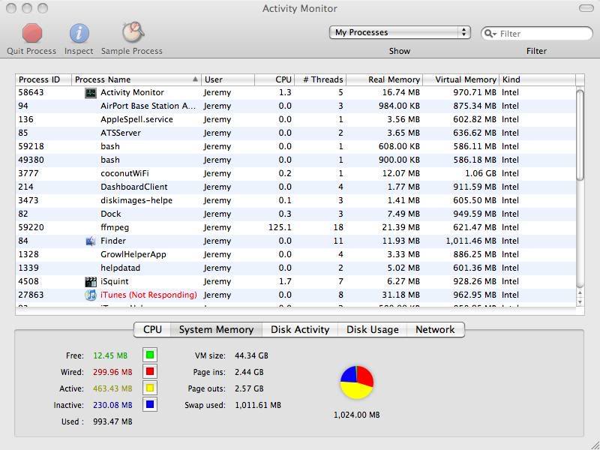Click the Sample Process label
The width and height of the screenshot is (600, 450).
point(132,51)
